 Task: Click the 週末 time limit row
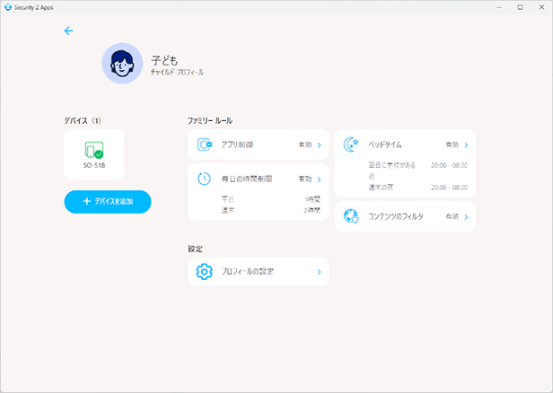click(x=270, y=211)
